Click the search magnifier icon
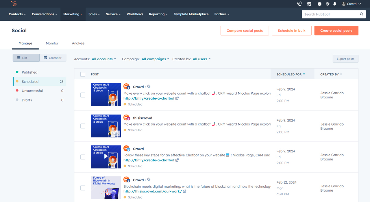 [x=362, y=14]
